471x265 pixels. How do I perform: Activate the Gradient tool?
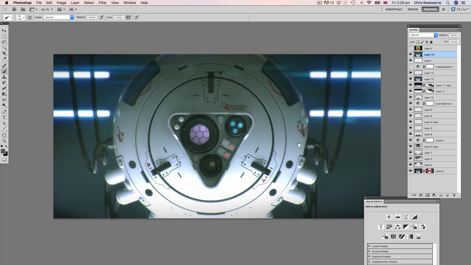coord(4,94)
